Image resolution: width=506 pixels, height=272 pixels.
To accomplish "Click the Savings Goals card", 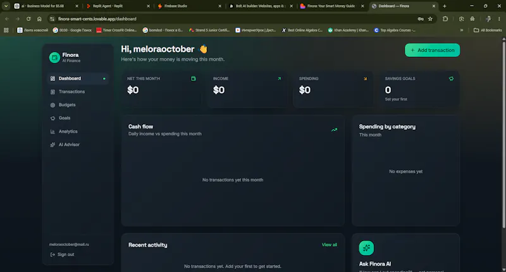I will click(x=419, y=89).
